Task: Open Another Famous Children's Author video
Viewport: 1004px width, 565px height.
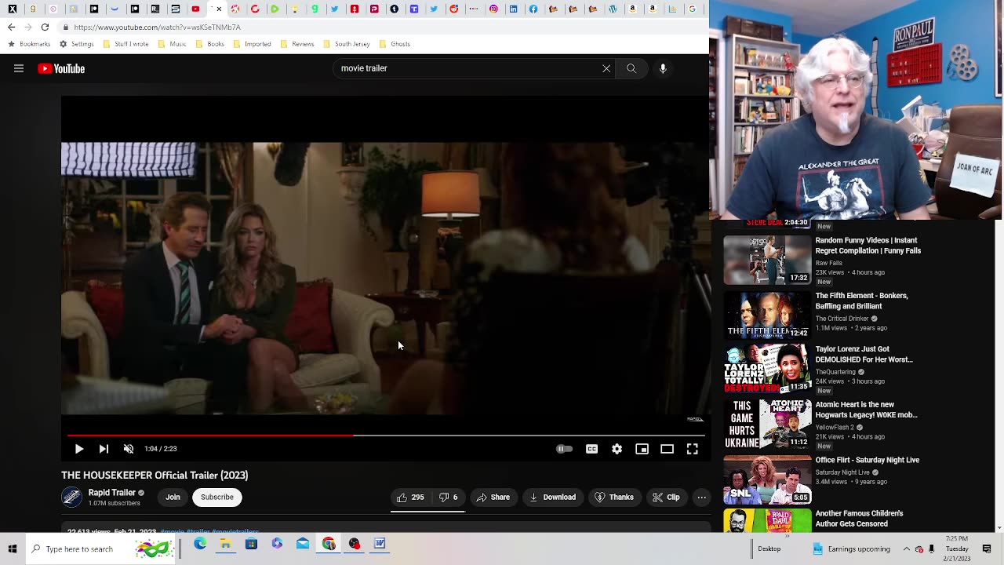Action: coord(859,519)
